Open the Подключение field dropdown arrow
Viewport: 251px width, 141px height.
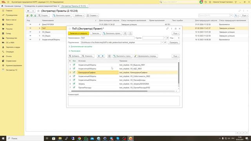[162, 43]
